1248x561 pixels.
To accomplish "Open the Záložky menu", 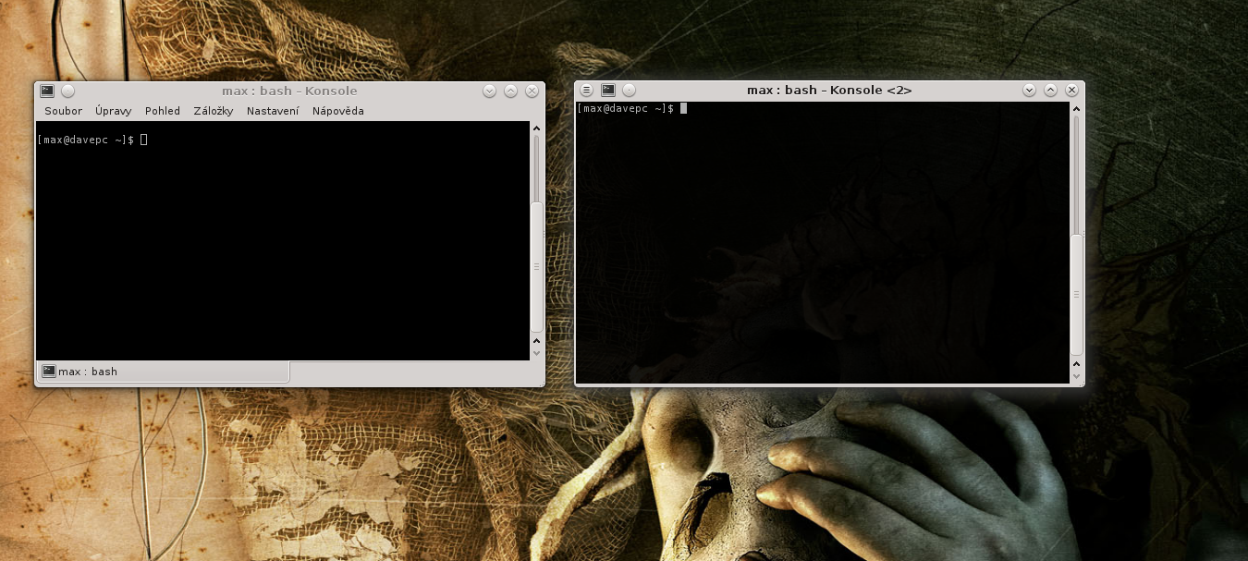I will click(214, 111).
